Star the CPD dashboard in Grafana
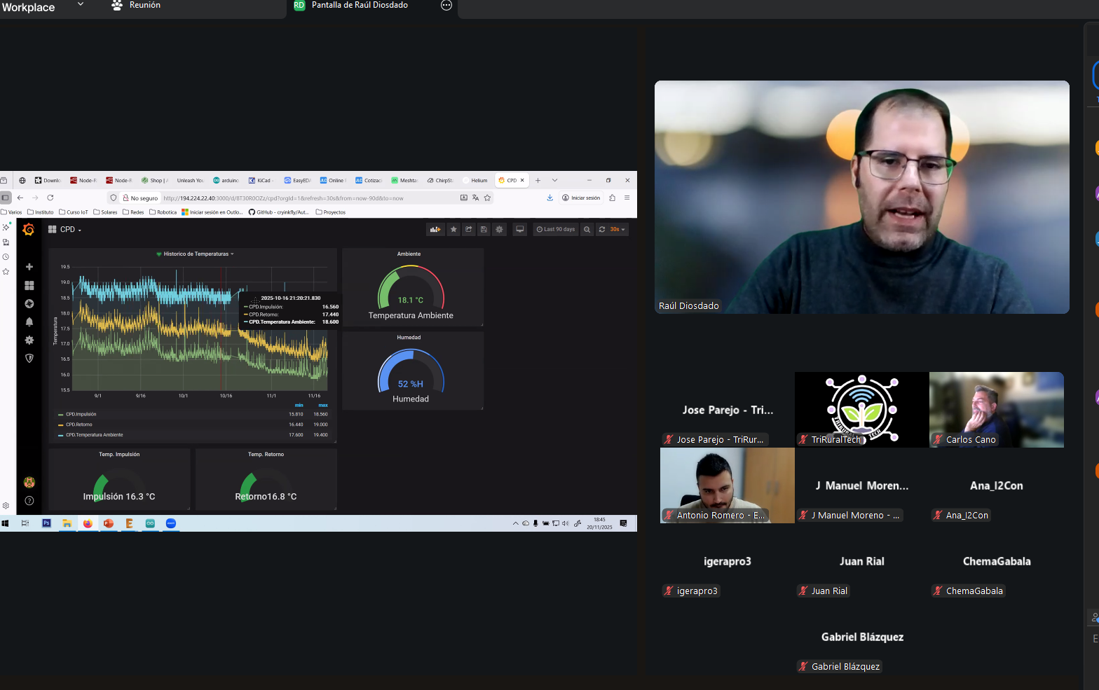Viewport: 1099px width, 690px height. [453, 230]
